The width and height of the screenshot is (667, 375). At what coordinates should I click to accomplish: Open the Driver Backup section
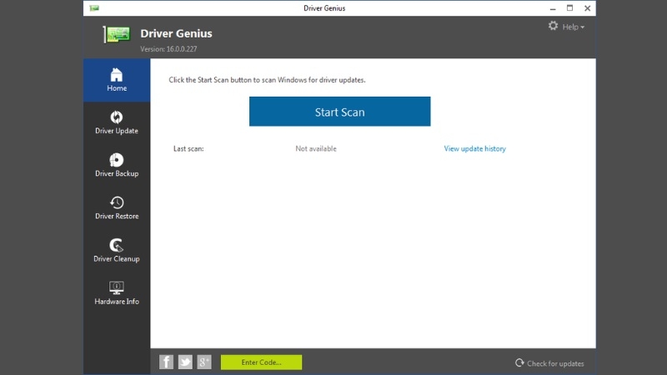click(117, 165)
